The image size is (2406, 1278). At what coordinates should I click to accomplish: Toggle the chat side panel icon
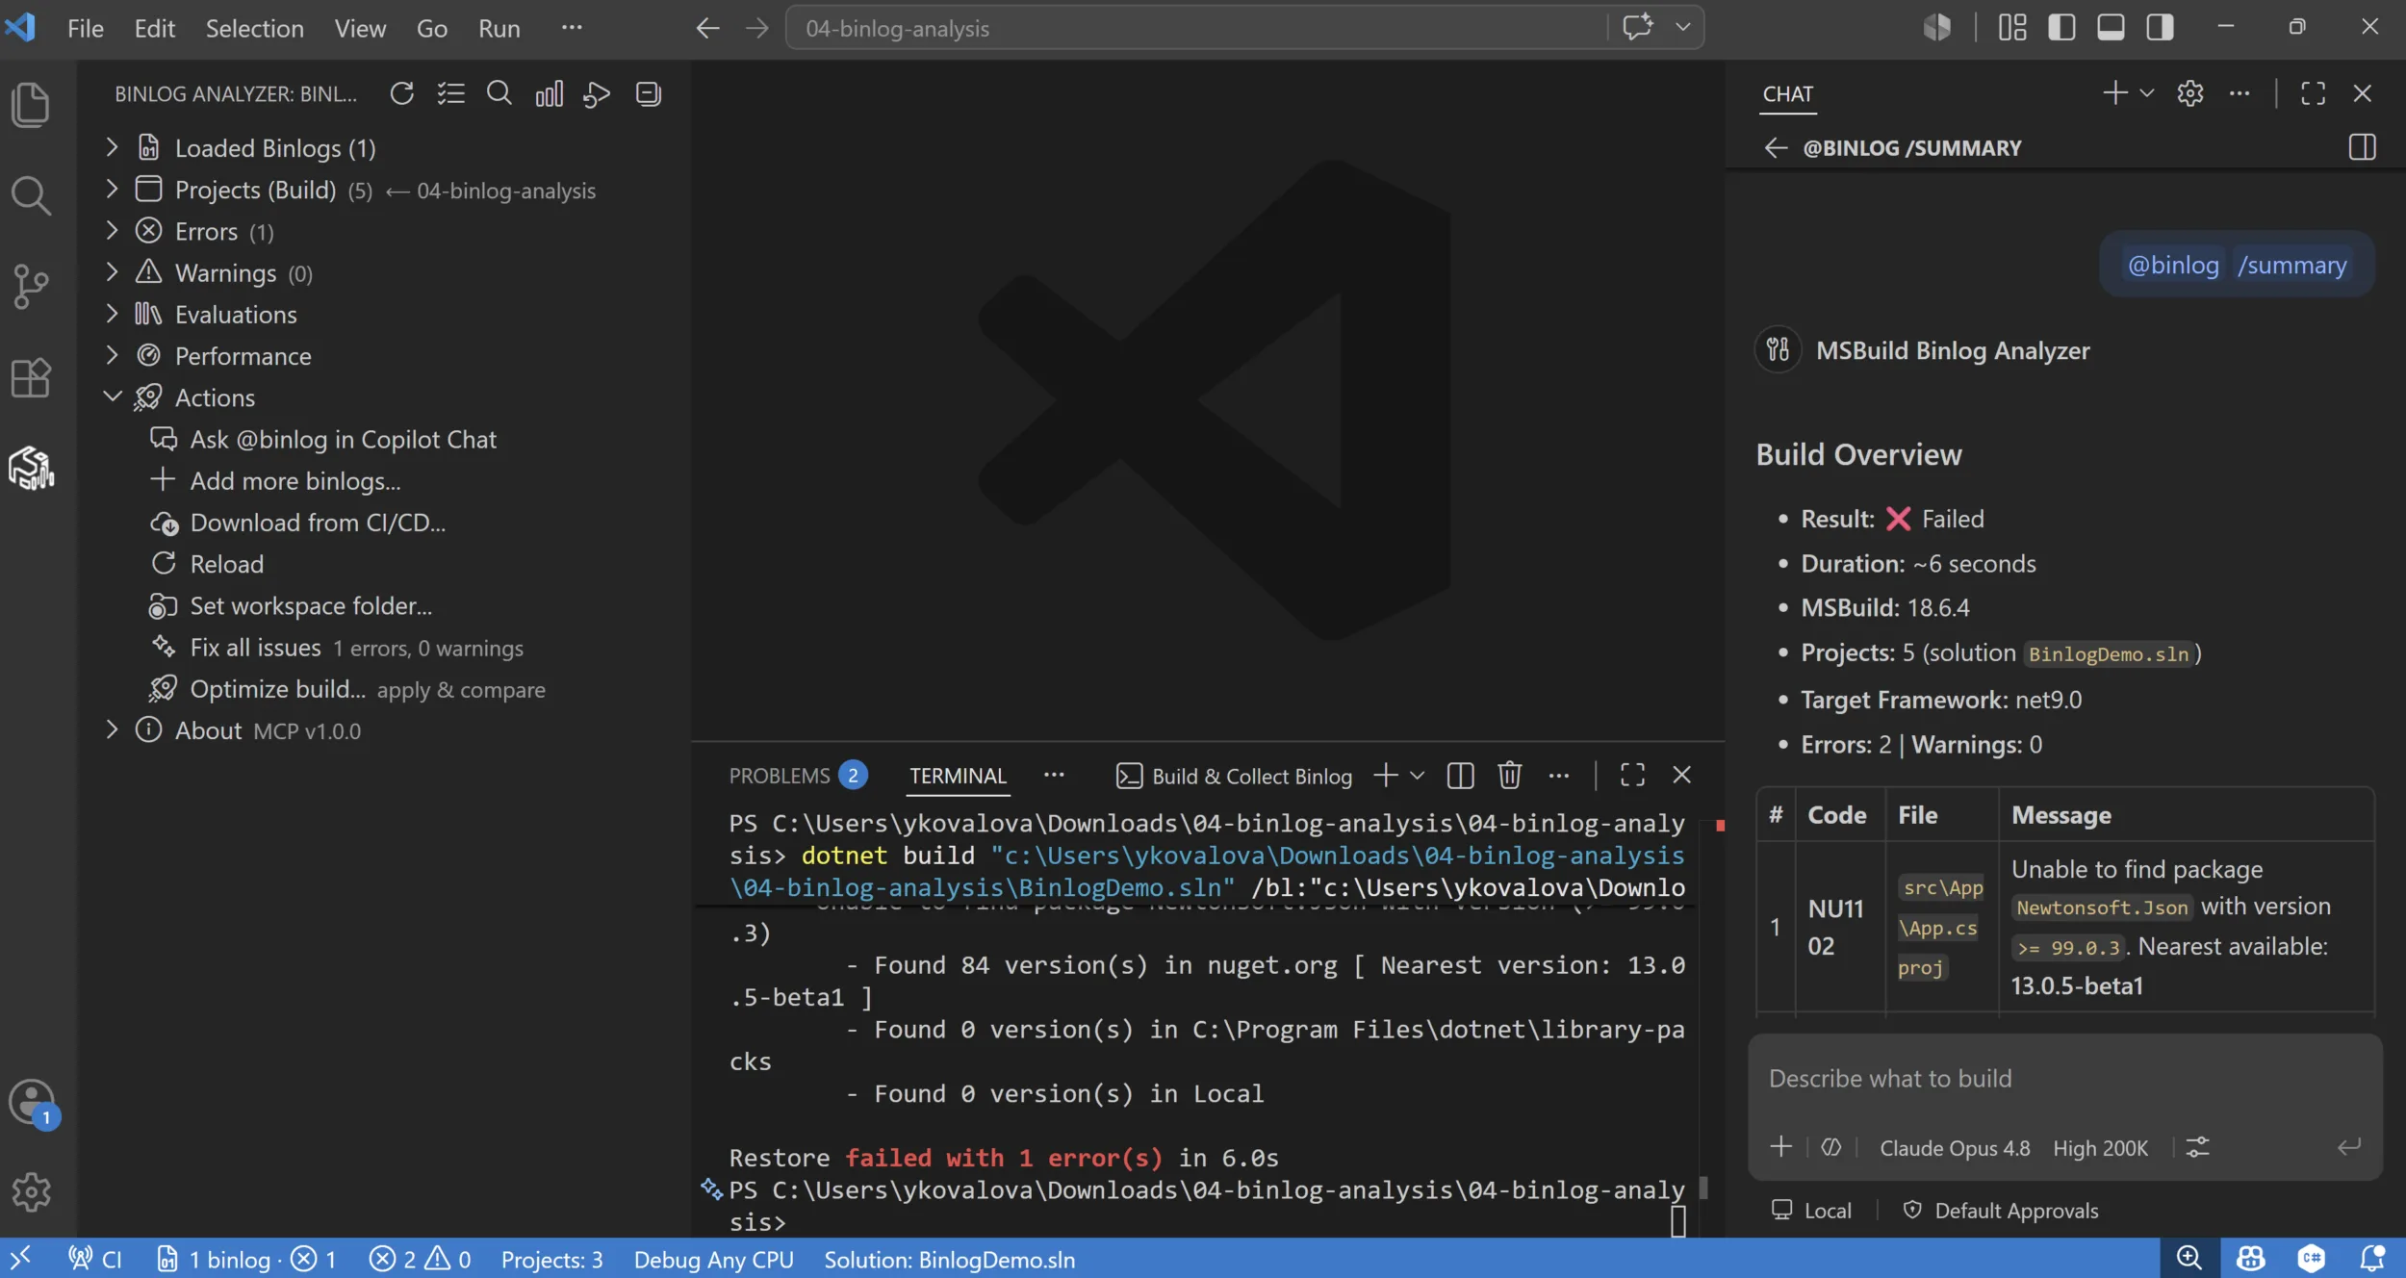click(2362, 147)
